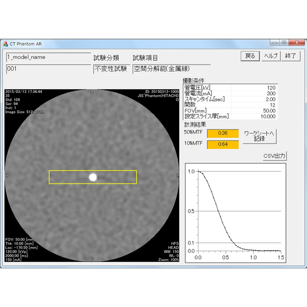Click the 50%MTF label
Viewport: 307px width, 307px height.
[193, 132]
